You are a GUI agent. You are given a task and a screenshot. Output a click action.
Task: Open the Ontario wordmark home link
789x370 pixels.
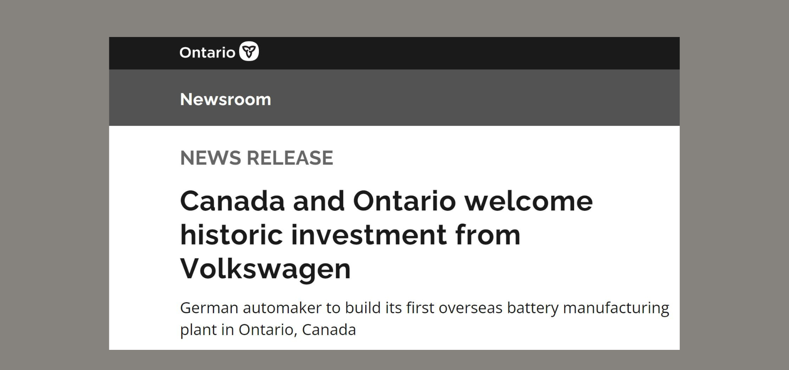tap(219, 52)
